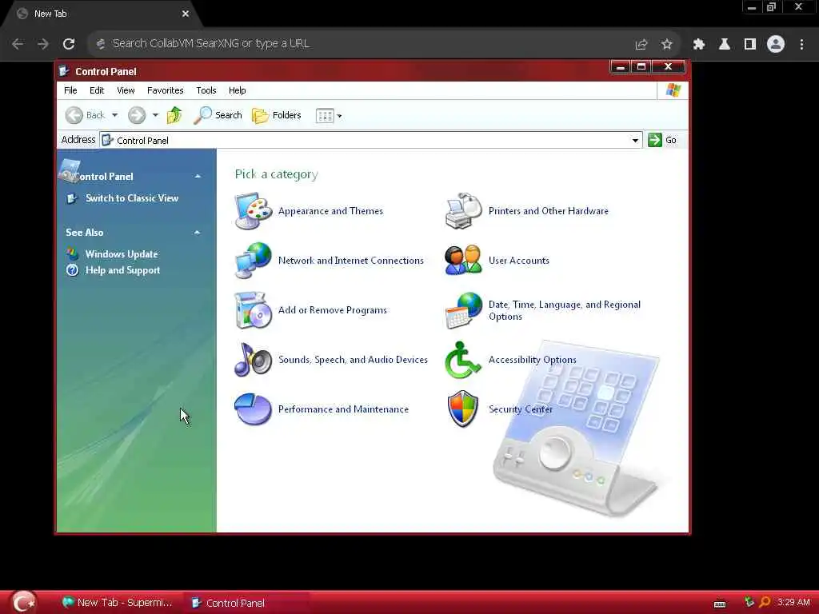
Task: Click the Appearance and Themes text link
Action: pyautogui.click(x=330, y=211)
